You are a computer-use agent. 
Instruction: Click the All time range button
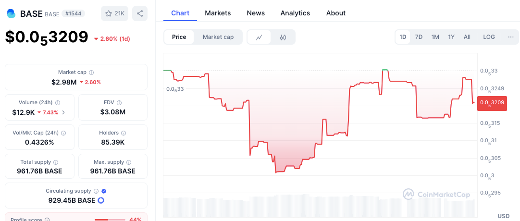pos(467,37)
